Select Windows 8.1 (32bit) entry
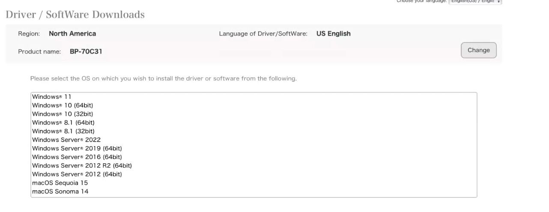 tap(254, 131)
